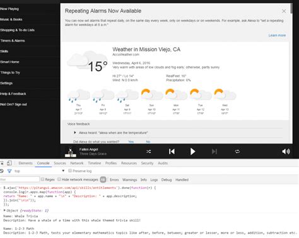This screenshot has height=238, width=299.
Task: Enable the Preserve log checkbox
Action: coord(70,171)
